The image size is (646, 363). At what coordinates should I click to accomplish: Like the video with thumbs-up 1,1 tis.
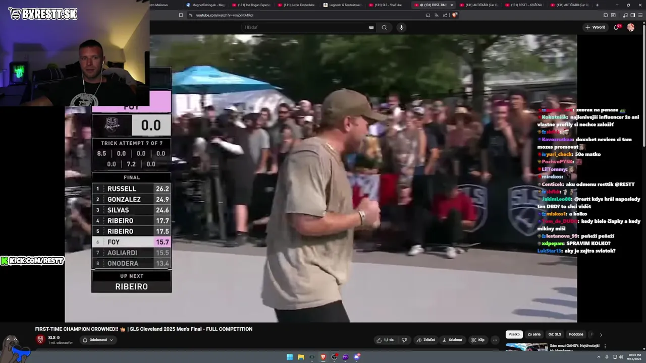click(x=385, y=340)
